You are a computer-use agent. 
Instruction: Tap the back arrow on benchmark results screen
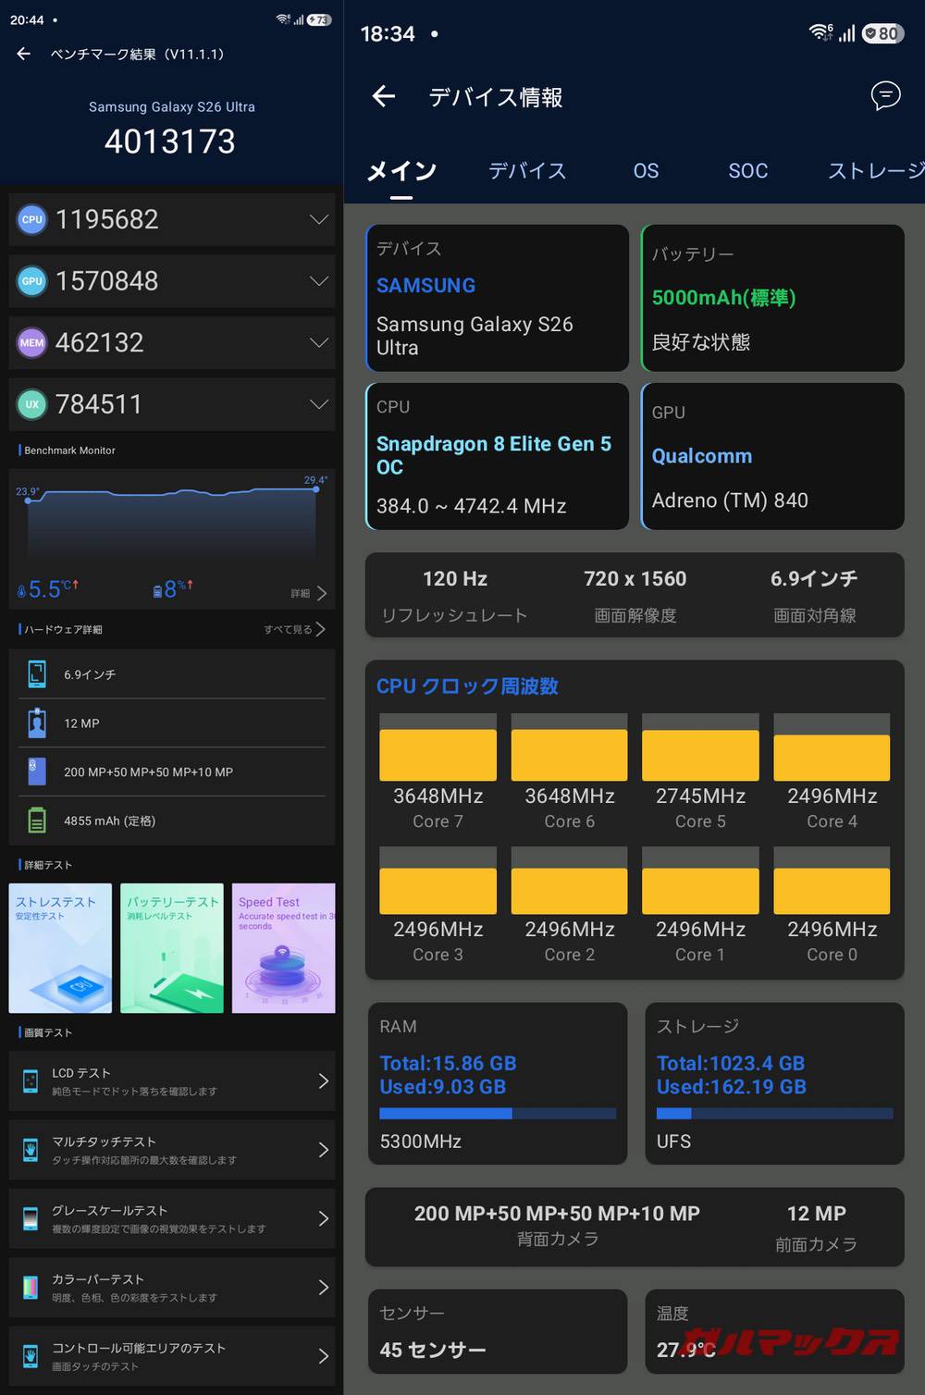(22, 54)
